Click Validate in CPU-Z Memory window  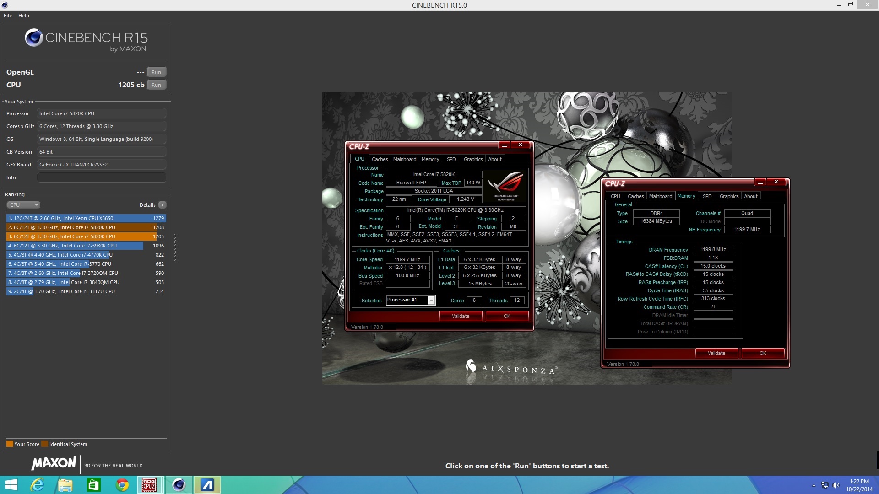[716, 353]
